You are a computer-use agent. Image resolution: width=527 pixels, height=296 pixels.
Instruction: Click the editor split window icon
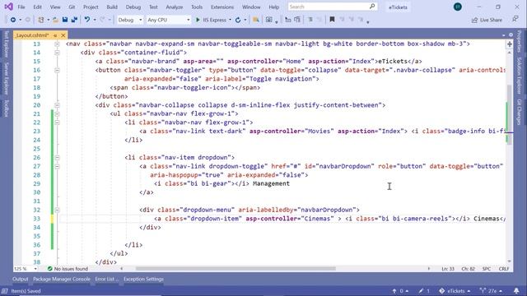coord(510,44)
